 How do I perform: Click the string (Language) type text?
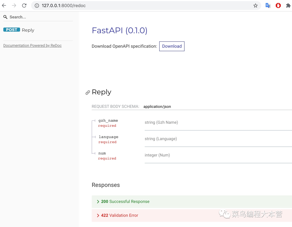(x=161, y=139)
